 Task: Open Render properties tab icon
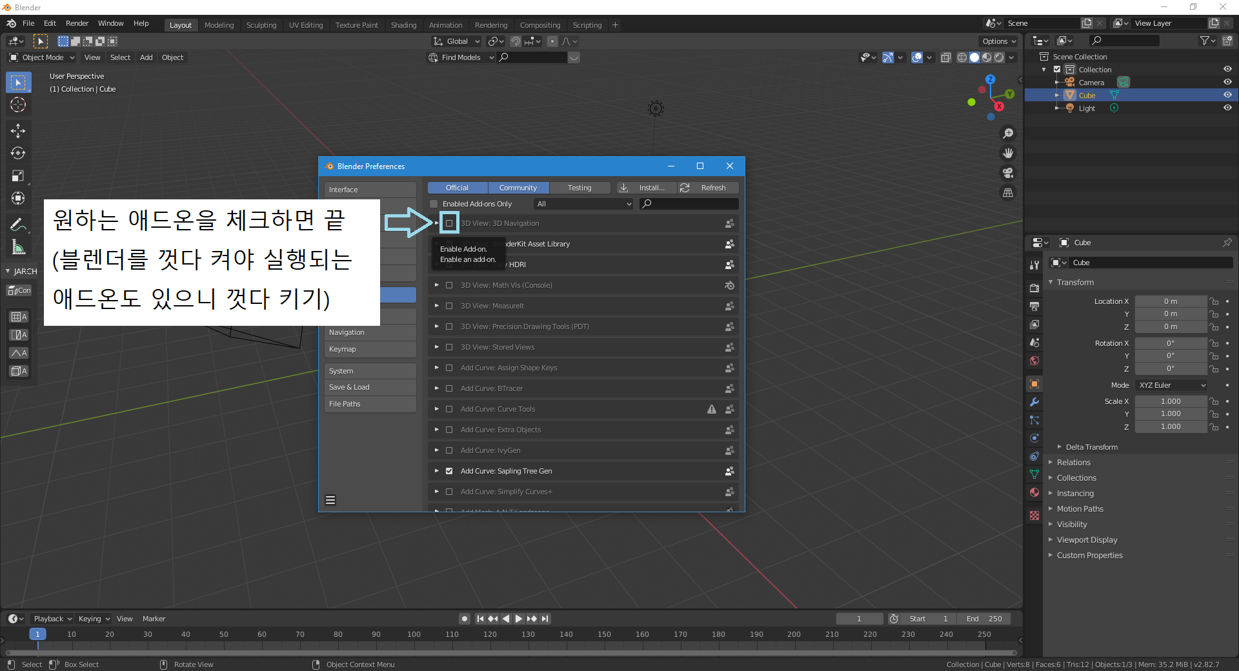tap(1034, 288)
